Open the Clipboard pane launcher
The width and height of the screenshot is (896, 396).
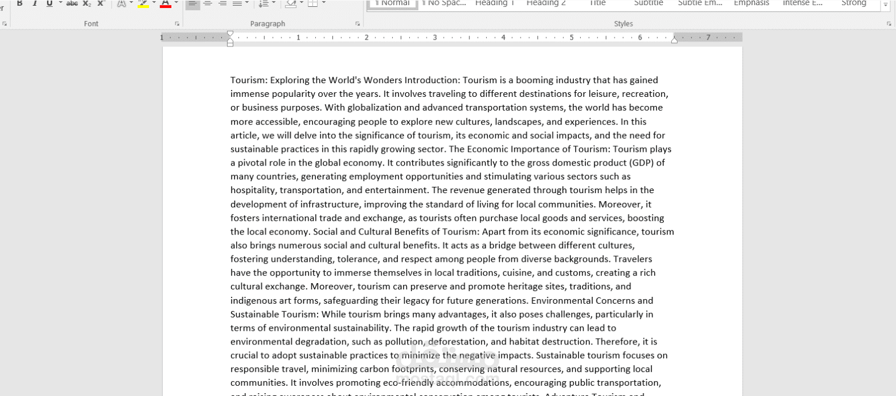[x=5, y=24]
